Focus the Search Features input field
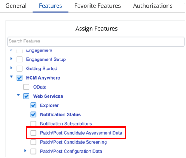186x158 pixels. coord(96,42)
